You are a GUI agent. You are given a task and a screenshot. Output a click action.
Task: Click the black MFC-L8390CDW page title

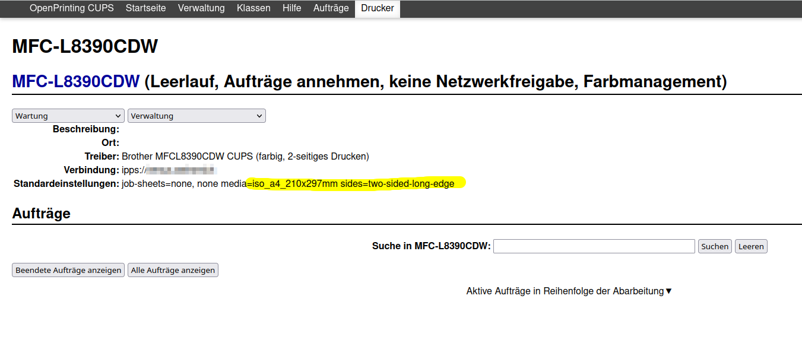coord(85,46)
